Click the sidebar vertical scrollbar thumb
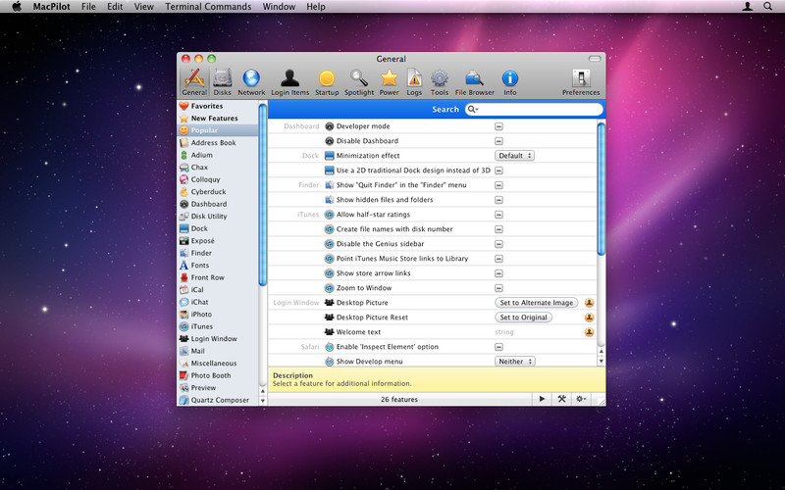This screenshot has width=785, height=490. point(263,195)
